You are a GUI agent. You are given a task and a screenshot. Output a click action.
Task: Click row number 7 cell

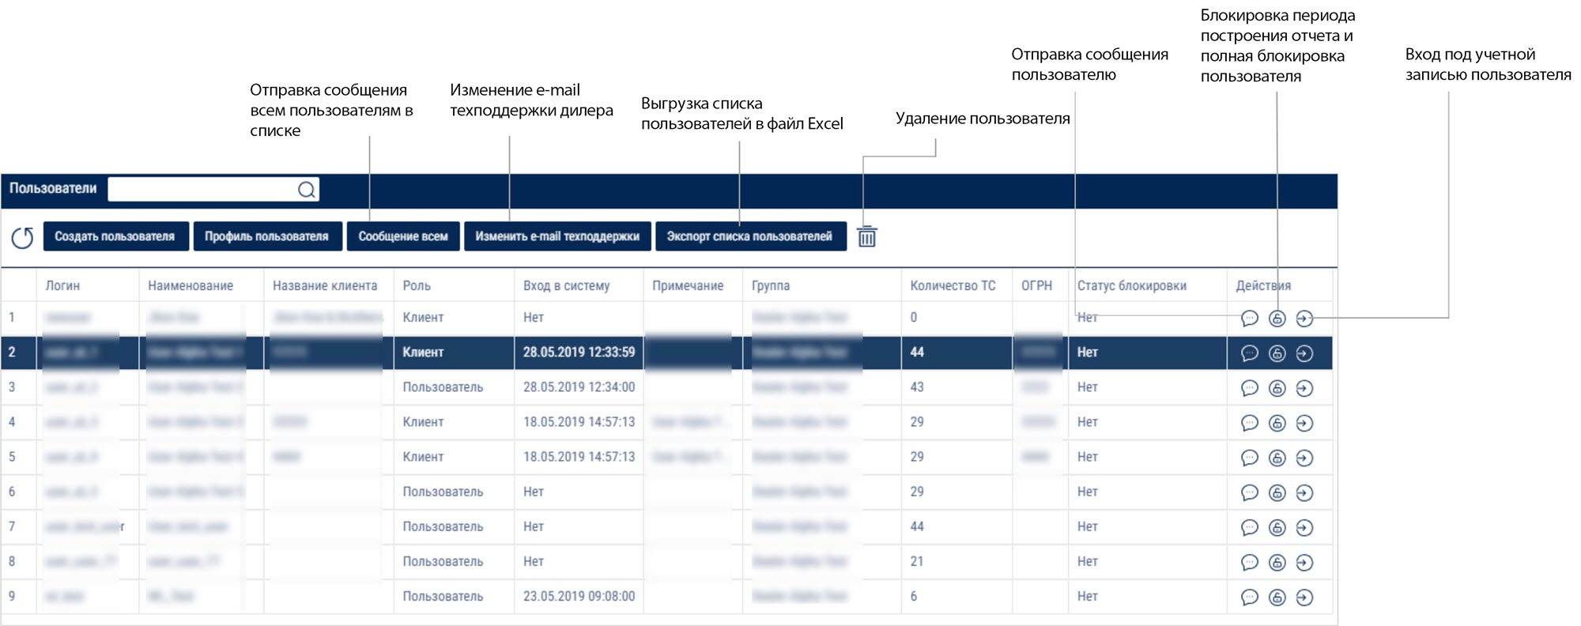coord(12,526)
